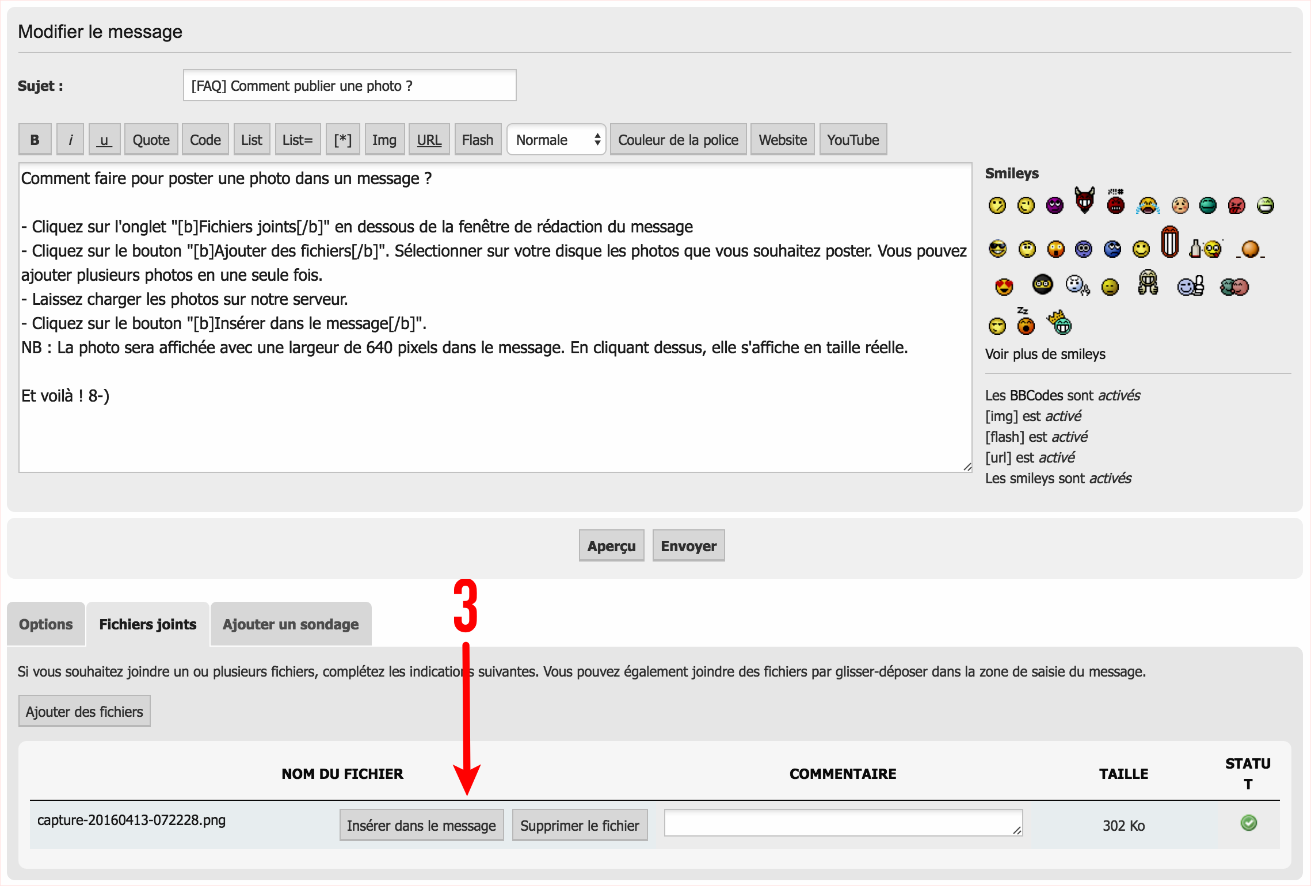The image size is (1311, 886).
Task: Click the file Commentaire text box
Action: 843,823
